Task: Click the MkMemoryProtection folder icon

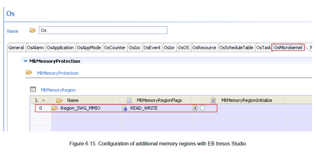Action: (x=29, y=72)
